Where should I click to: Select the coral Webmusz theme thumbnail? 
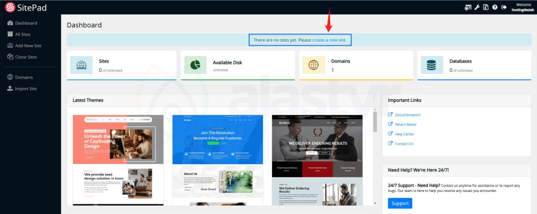(x=118, y=160)
